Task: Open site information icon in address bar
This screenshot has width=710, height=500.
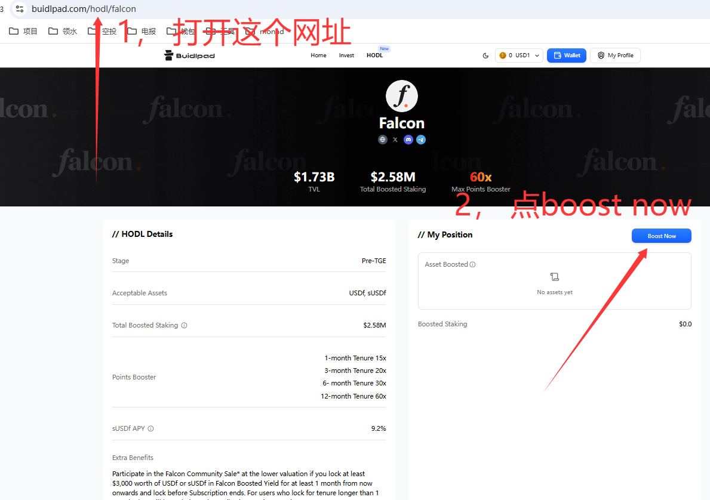Action: [x=20, y=8]
